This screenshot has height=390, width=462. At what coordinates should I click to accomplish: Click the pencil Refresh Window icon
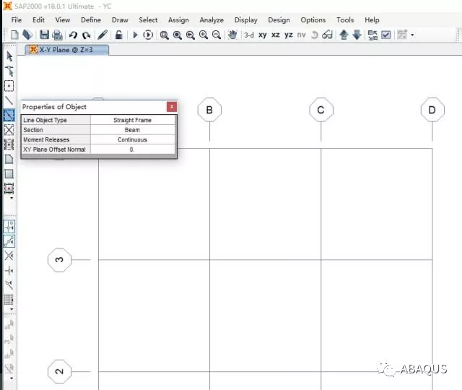[103, 35]
